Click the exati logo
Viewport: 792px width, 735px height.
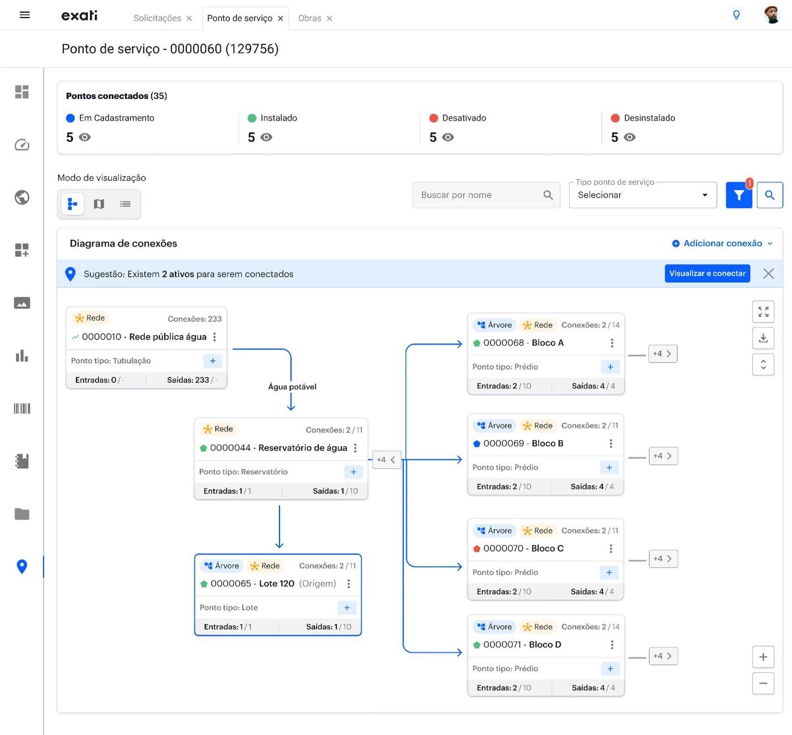pos(79,15)
